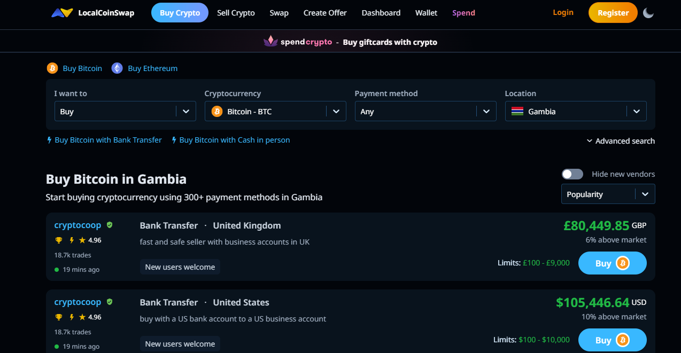This screenshot has width=681, height=353.
Task: Click the 6% above market text
Action: coord(616,240)
